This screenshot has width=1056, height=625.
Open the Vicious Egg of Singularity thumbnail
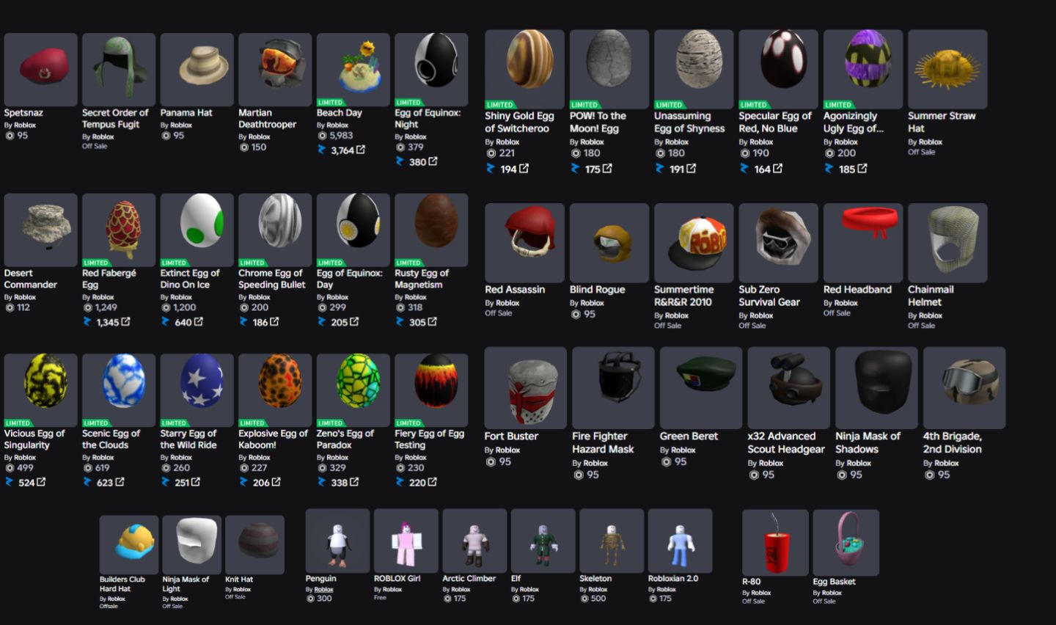point(40,390)
